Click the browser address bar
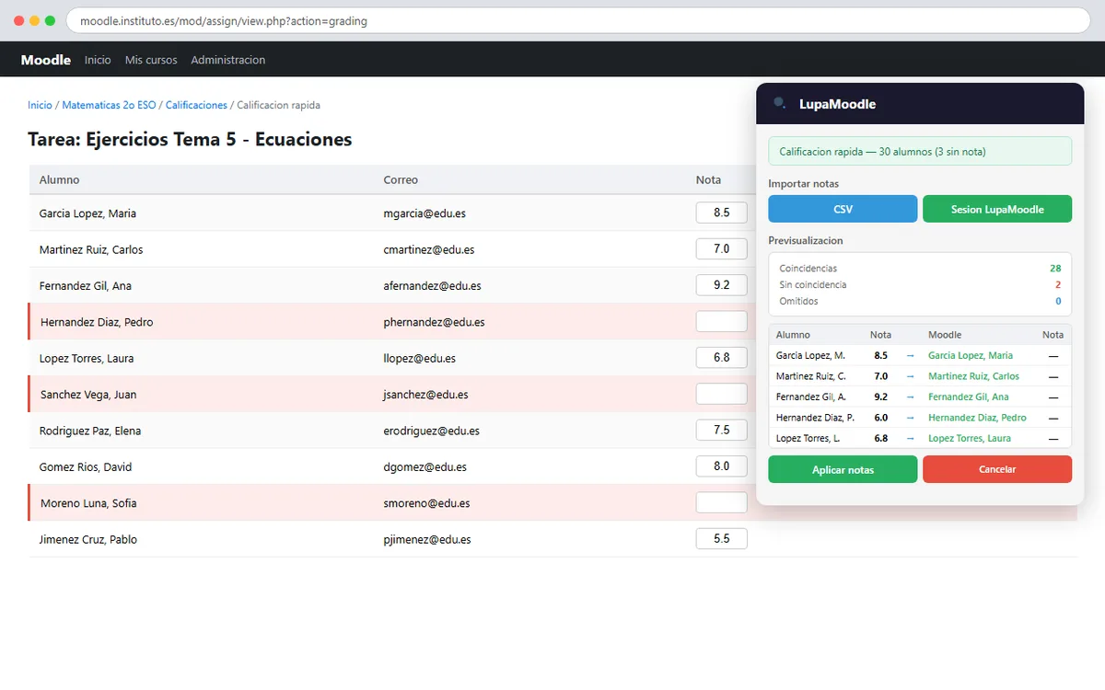This screenshot has width=1105, height=690. point(578,20)
